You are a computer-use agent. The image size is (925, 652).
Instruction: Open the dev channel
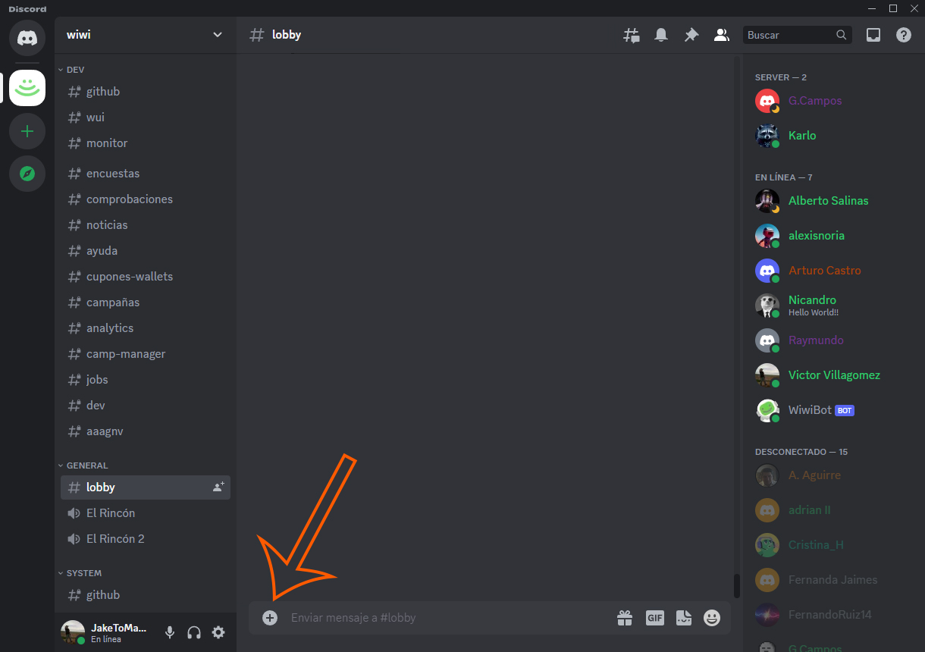pos(146,406)
